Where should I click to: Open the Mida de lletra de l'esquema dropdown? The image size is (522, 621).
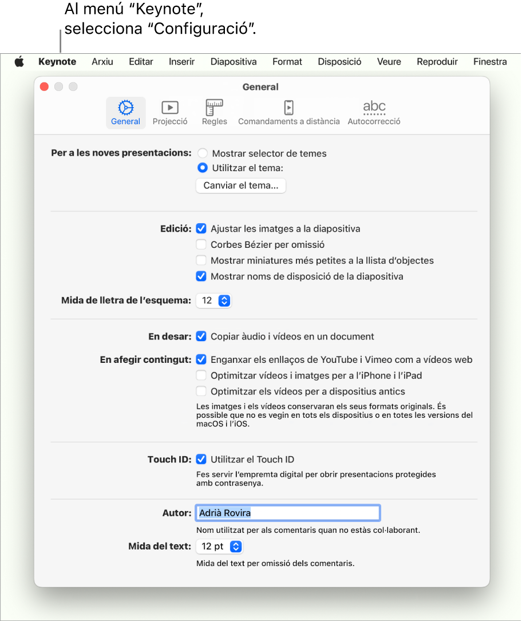pos(213,300)
